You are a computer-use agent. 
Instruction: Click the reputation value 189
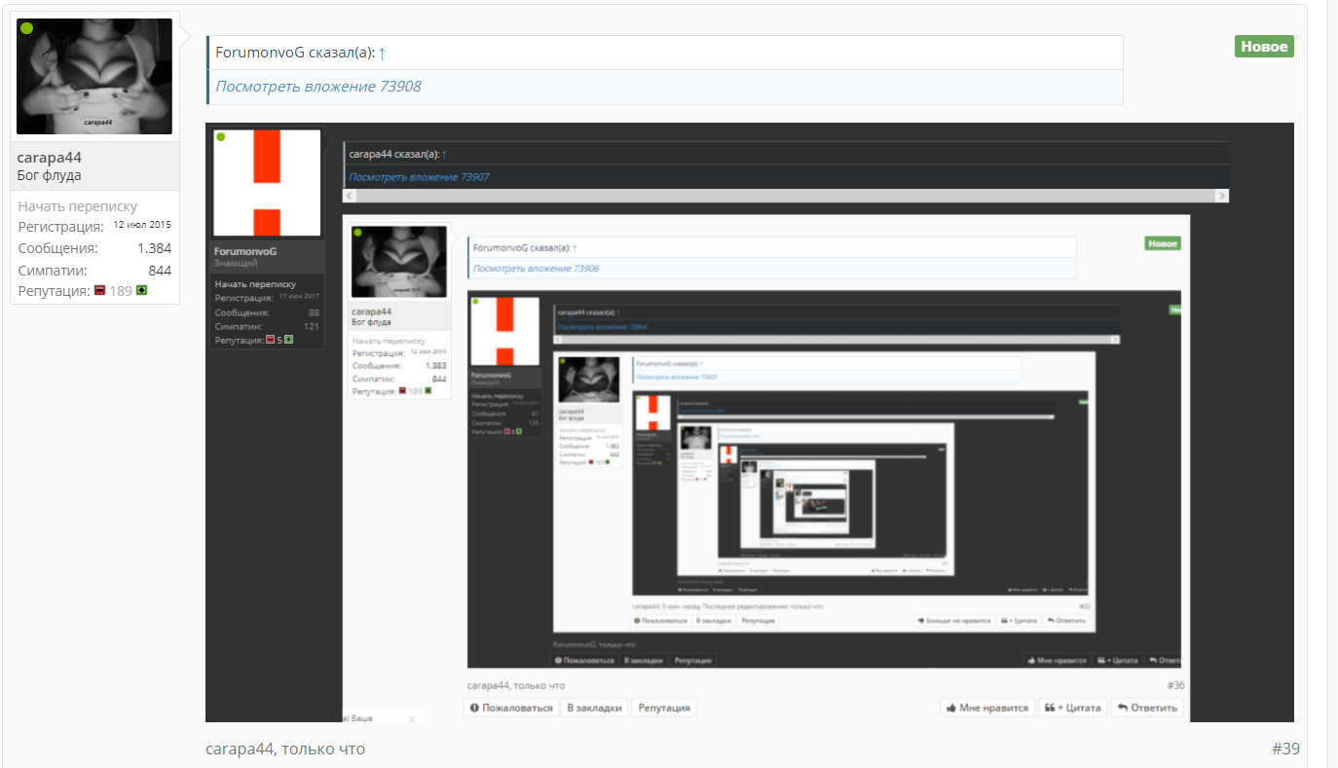point(121,291)
